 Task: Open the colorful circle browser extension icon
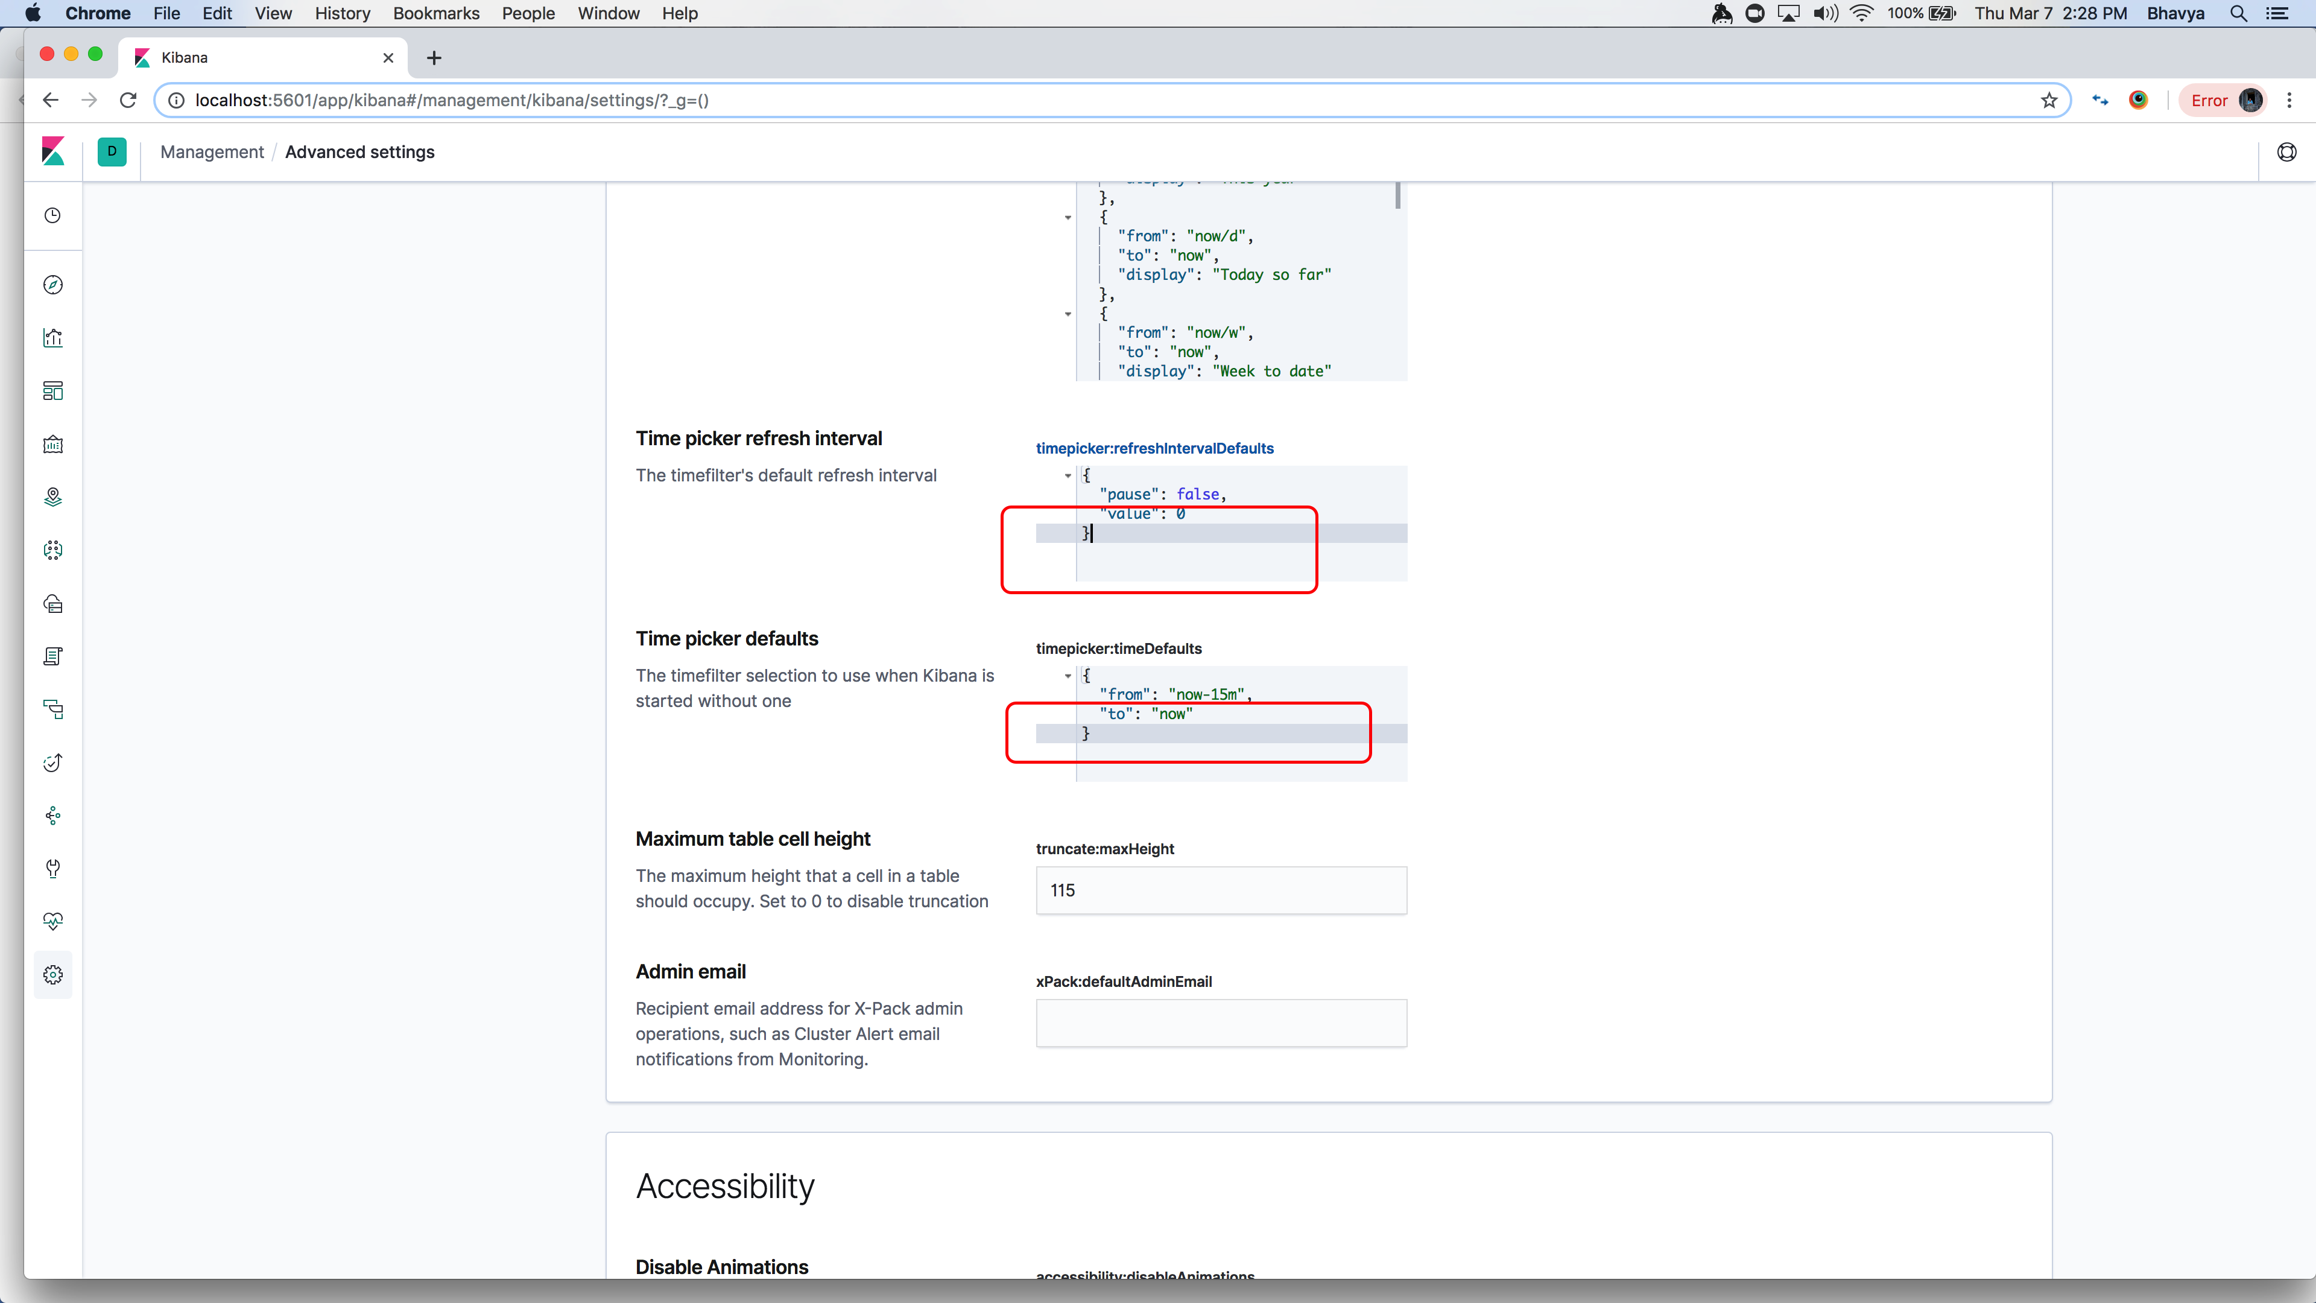click(2139, 100)
